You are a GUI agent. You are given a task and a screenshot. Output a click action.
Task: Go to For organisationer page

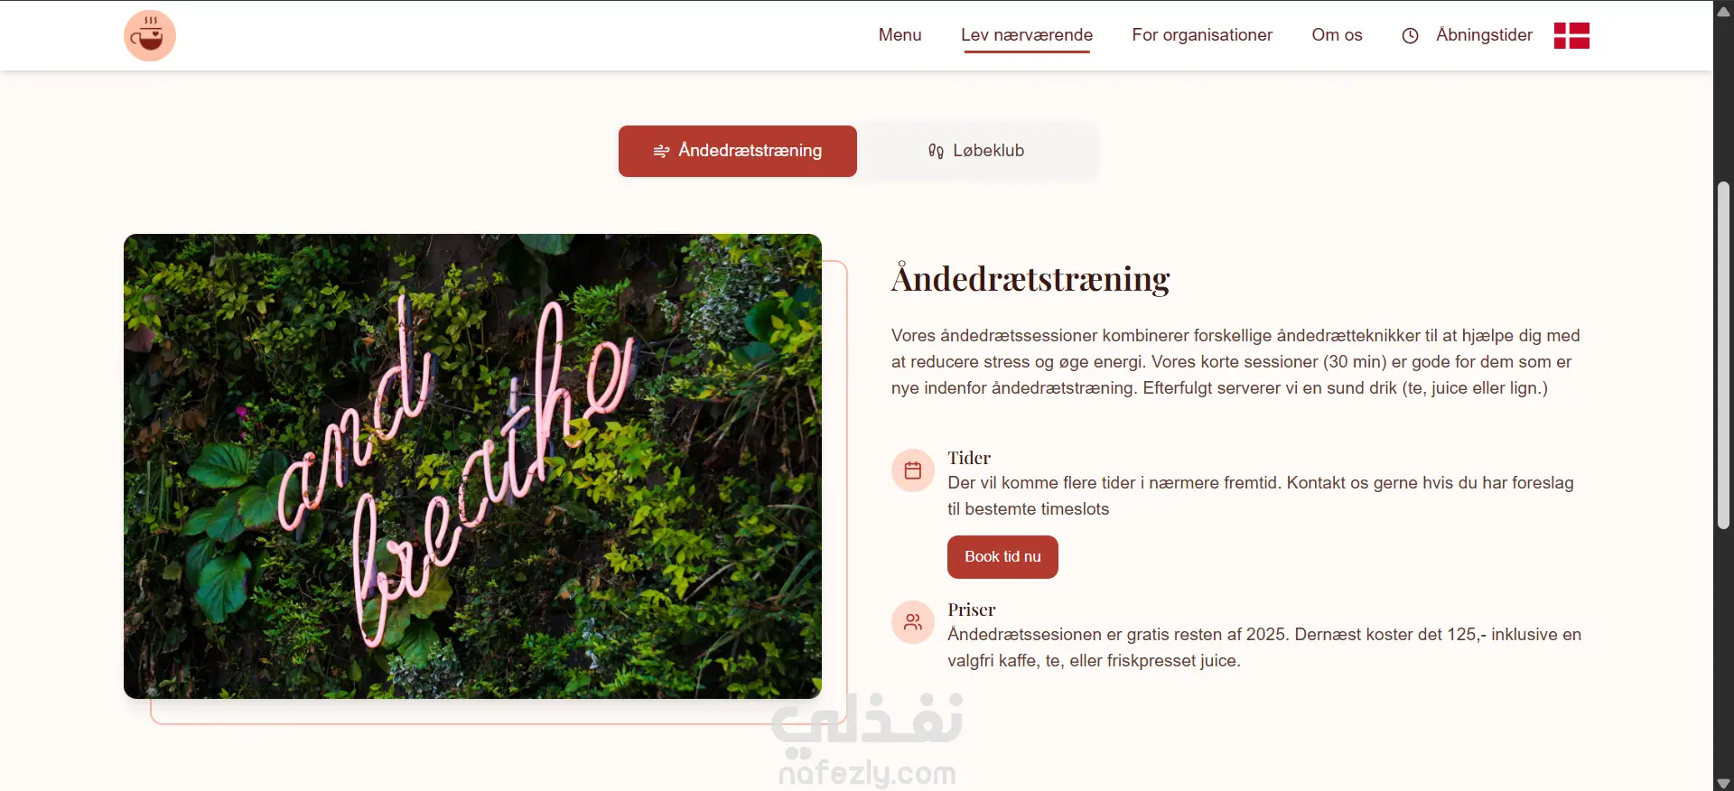coord(1202,35)
